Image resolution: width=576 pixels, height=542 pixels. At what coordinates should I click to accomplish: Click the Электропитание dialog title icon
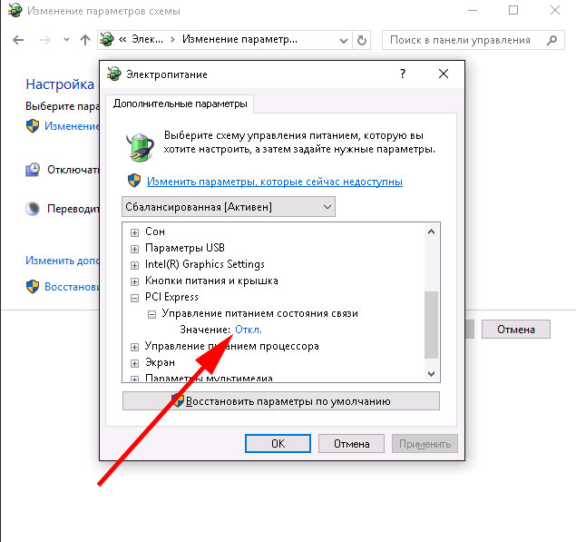114,74
